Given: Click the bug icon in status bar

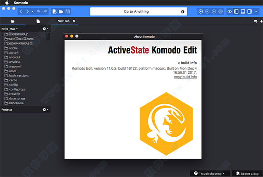Looking at the screenshot, I should pyautogui.click(x=238, y=173).
